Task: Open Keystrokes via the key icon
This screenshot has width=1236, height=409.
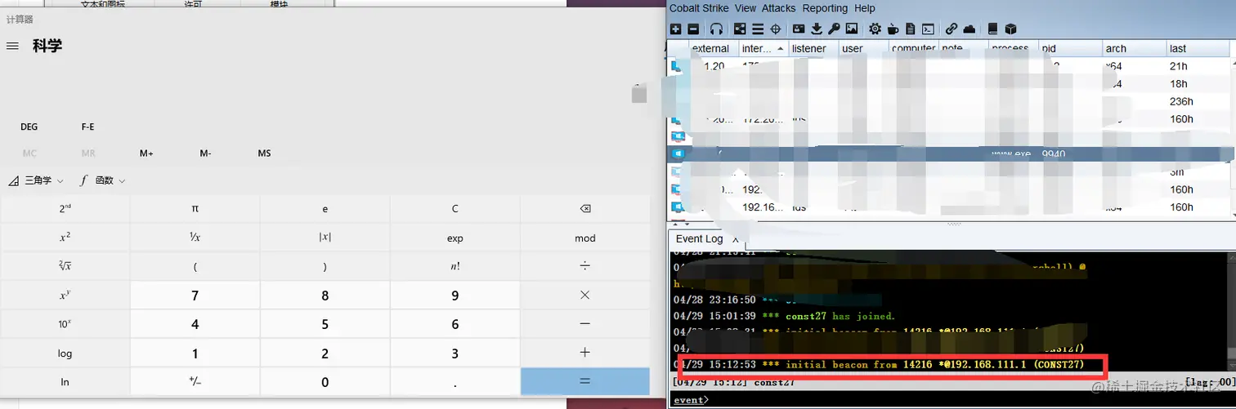Action: pyautogui.click(x=834, y=29)
